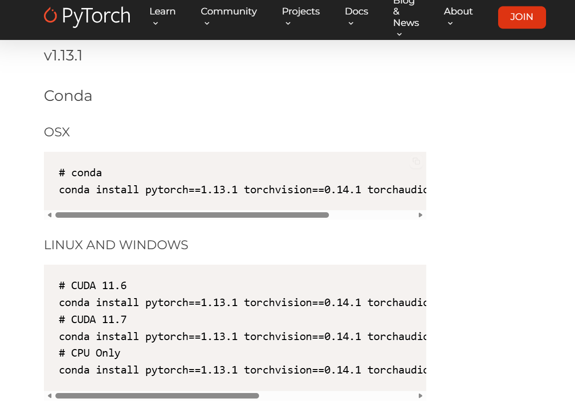Click left arrow of Linux code scrollbar
575x412 pixels.
(49, 396)
